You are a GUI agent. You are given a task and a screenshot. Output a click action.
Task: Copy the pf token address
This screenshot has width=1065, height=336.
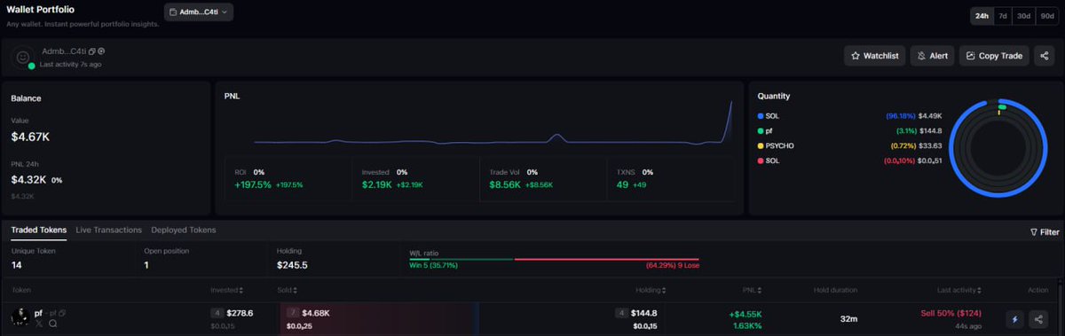pos(63,313)
